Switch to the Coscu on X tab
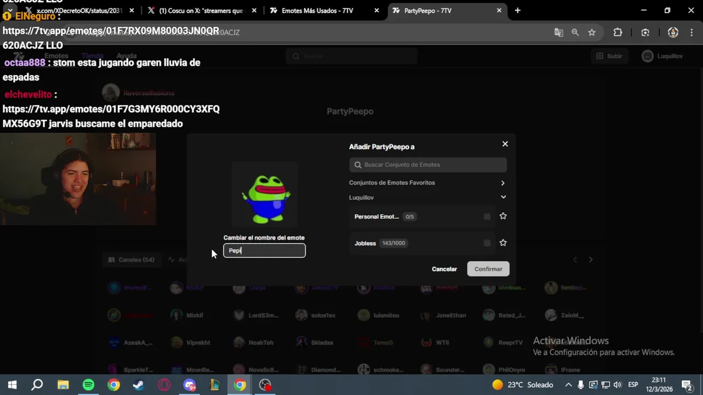The height and width of the screenshot is (395, 703). pyautogui.click(x=201, y=10)
